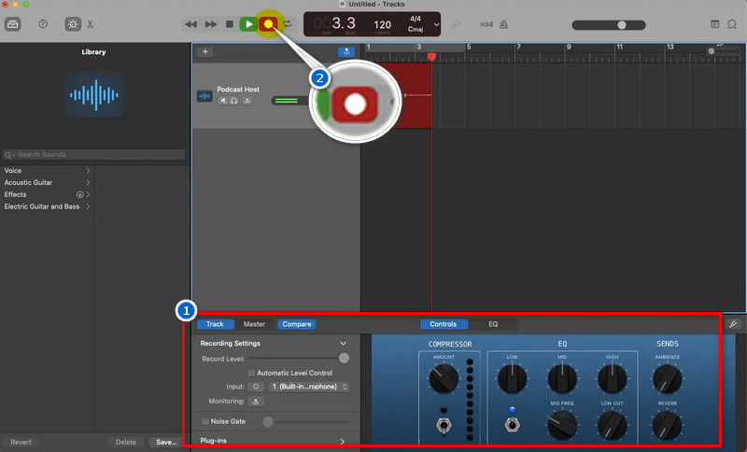This screenshot has height=452, width=747.
Task: Toggle the Input format circle button
Action: (256, 387)
